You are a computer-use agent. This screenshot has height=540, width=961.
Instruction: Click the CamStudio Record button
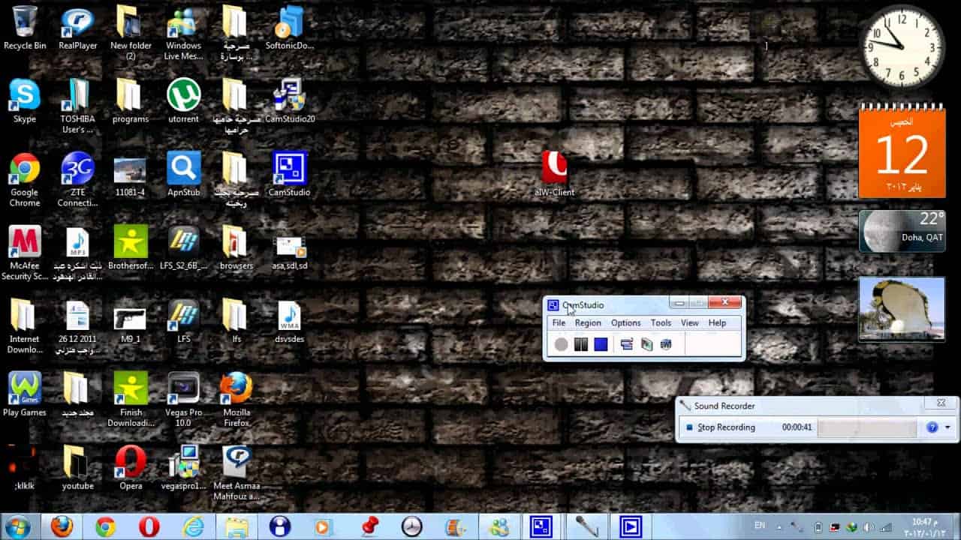pos(562,344)
